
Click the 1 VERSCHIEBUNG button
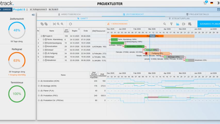click(117, 24)
